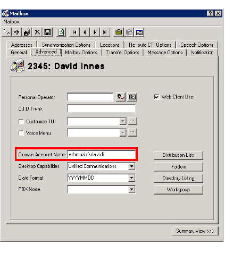Click the D.I.D Trunk input field
This screenshot has width=225, height=253.
pos(102,108)
